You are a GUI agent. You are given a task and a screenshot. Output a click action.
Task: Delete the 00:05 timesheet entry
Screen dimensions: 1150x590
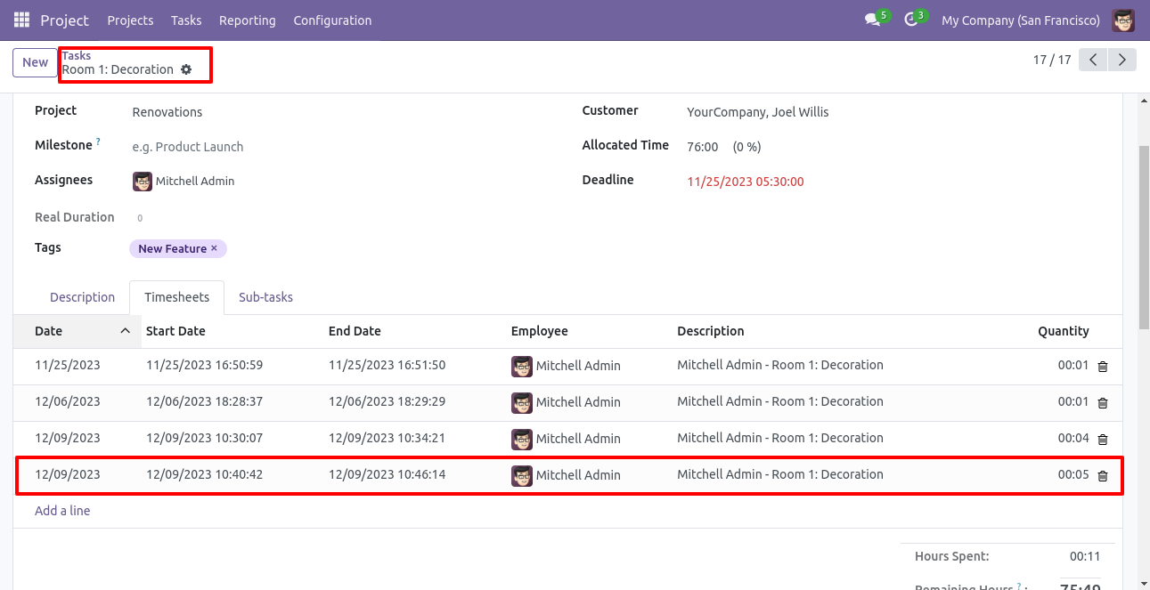(x=1103, y=476)
